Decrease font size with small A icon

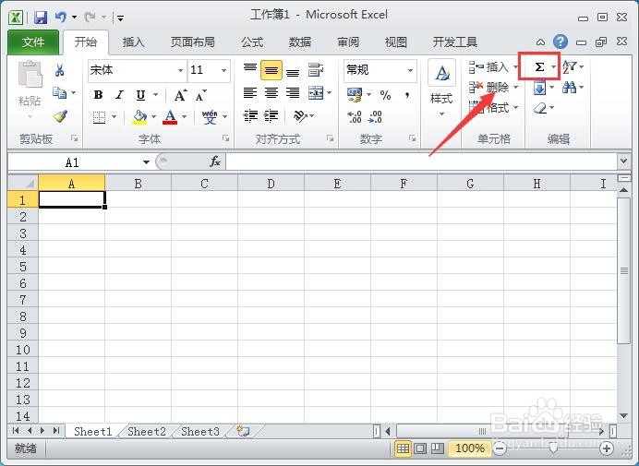(x=200, y=95)
